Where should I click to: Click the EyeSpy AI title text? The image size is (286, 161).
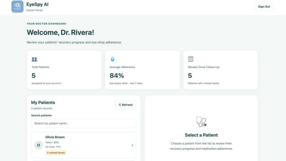coord(37,4)
